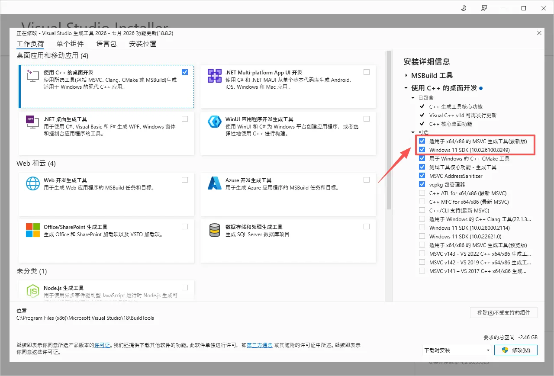Enable 适用于 x64/x86 的 MSVC 生成工具(预览版)
Image resolution: width=554 pixels, height=376 pixels.
pyautogui.click(x=422, y=245)
